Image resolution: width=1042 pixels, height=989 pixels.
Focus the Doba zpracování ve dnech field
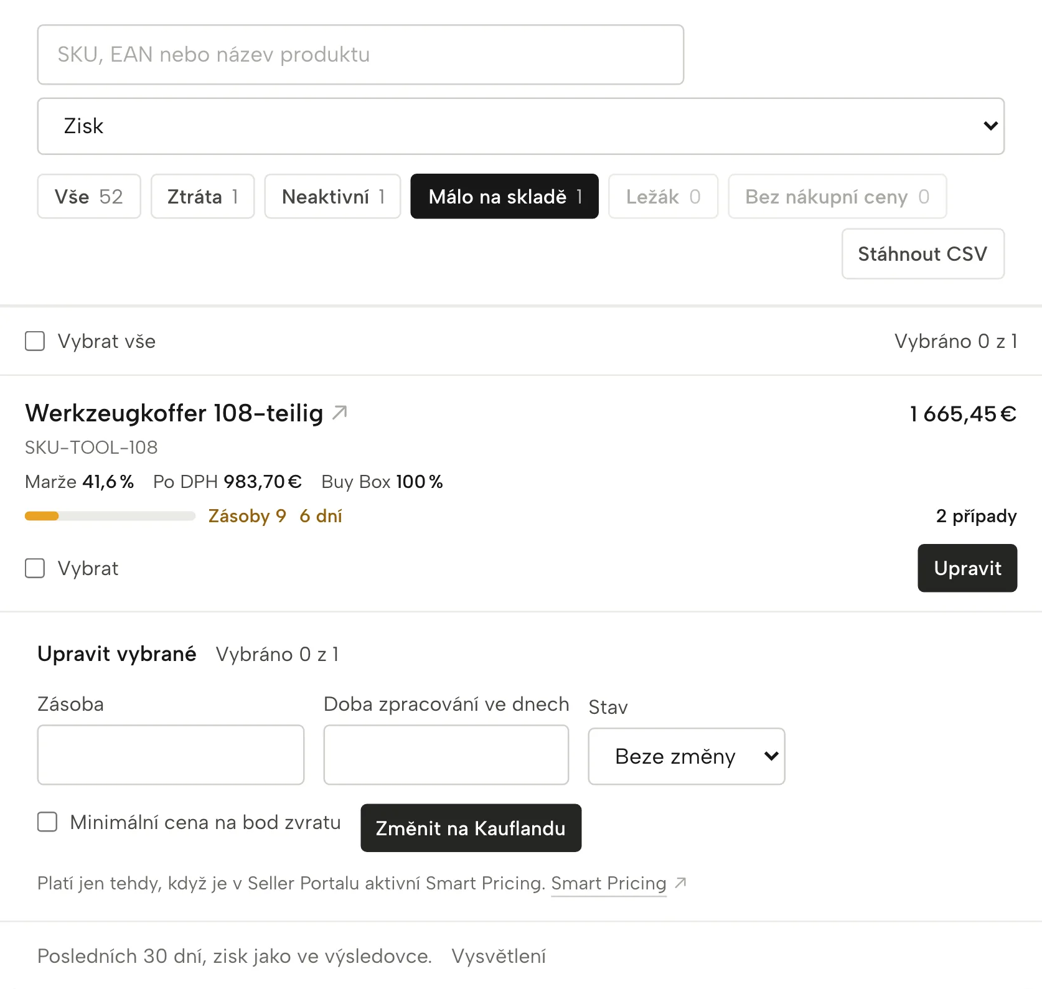click(446, 755)
